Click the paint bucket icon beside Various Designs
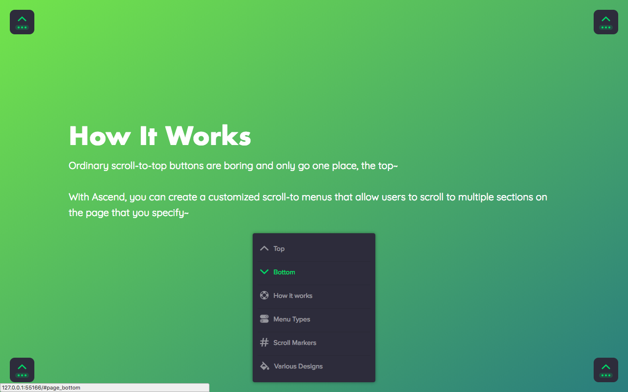The width and height of the screenshot is (628, 392). 264,366
